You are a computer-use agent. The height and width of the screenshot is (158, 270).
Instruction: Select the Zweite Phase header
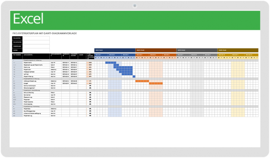[x=156, y=50]
